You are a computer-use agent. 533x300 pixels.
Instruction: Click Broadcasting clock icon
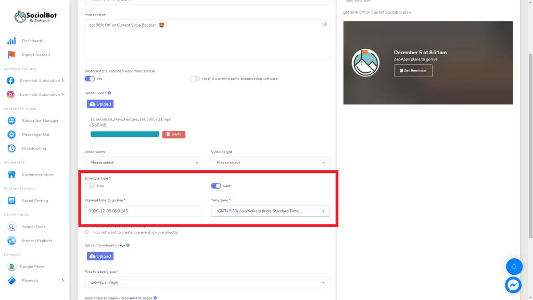[x=11, y=148]
